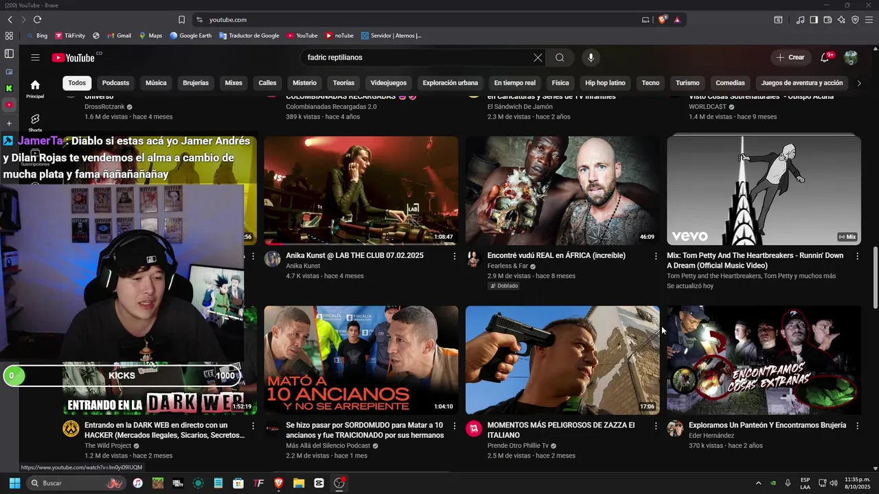Viewport: 879px width, 494px height.
Task: Reload the page in Brave
Action: pyautogui.click(x=37, y=20)
